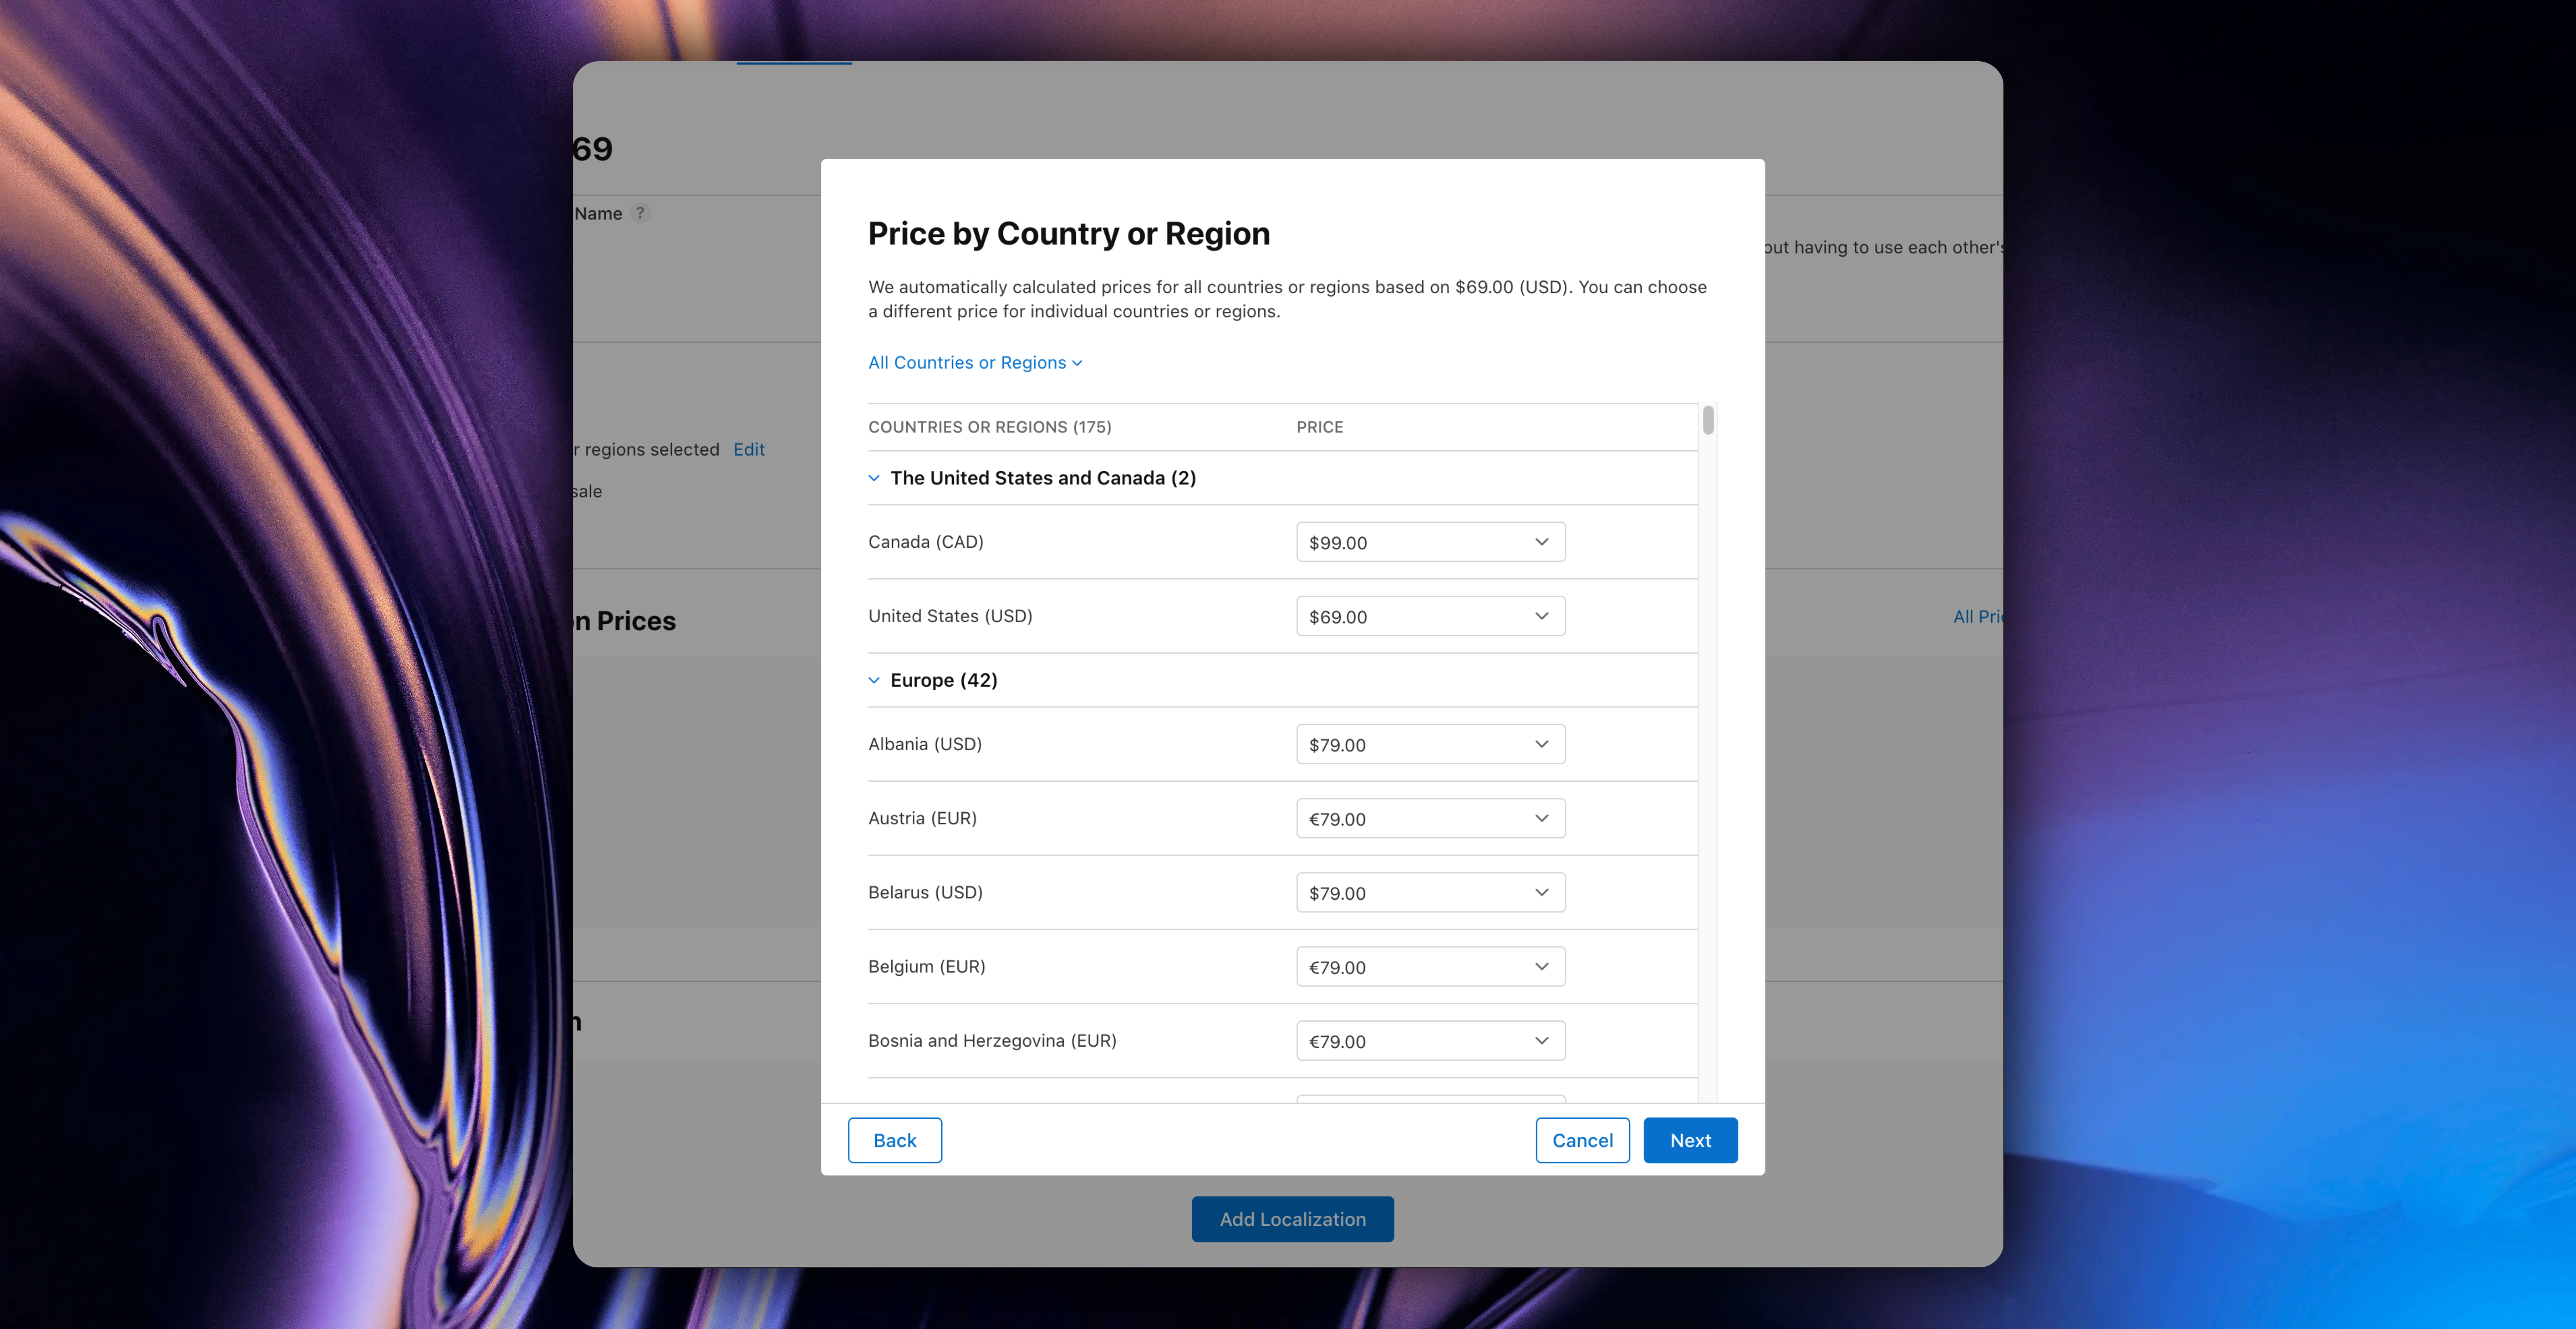Viewport: 2576px width, 1329px height.
Task: Click the question mark help icon beside Name
Action: coord(641,213)
